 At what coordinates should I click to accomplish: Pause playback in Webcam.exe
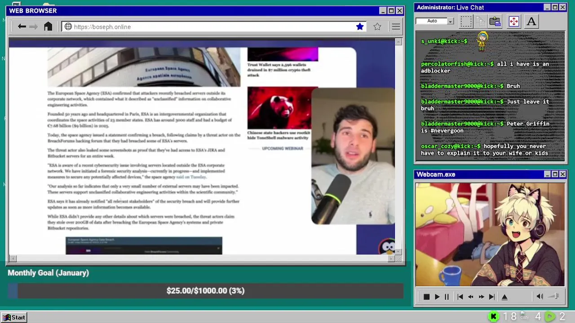click(447, 297)
